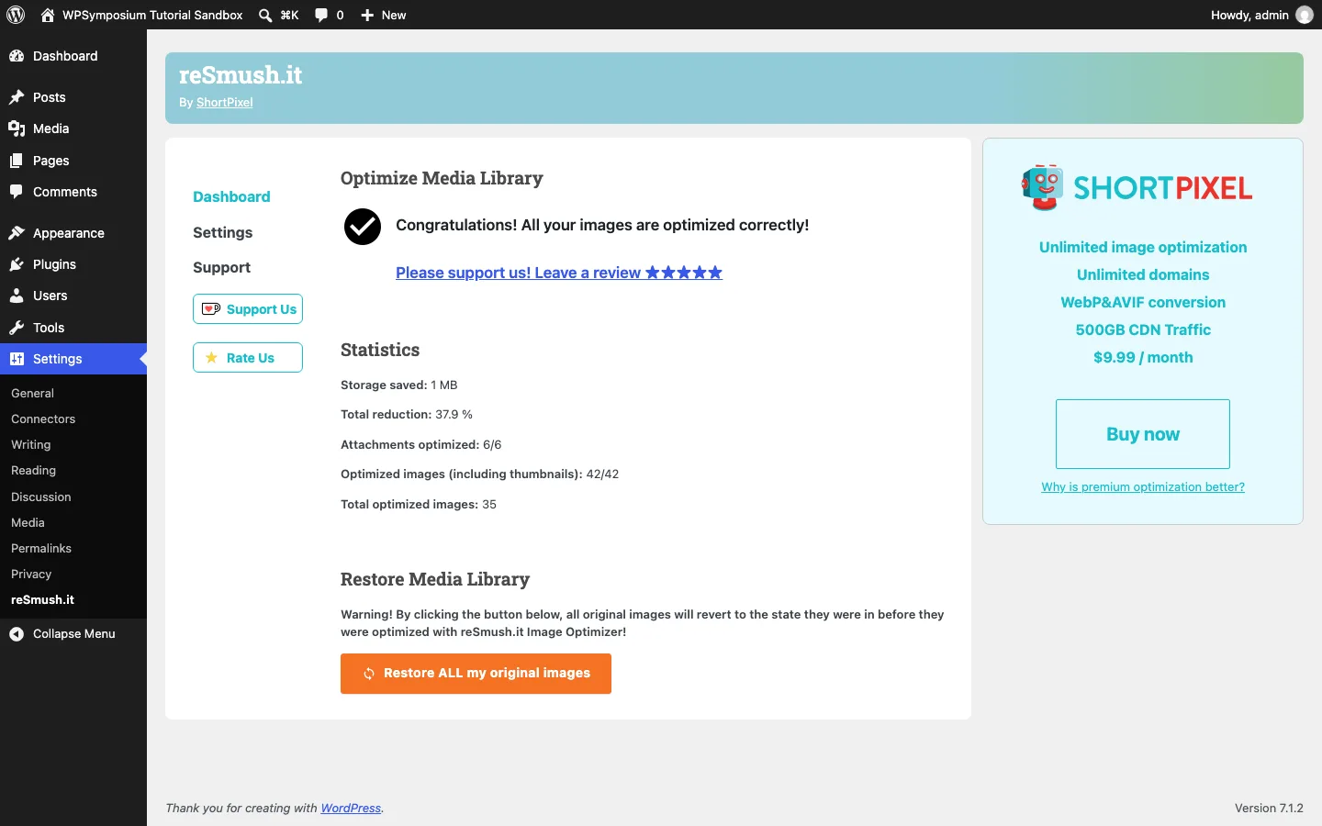Click the Tools wrench icon

[x=17, y=328]
